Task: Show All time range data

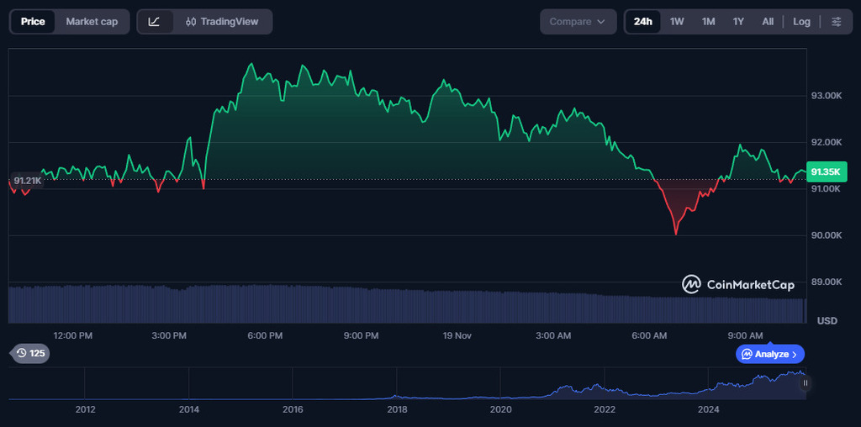Action: coord(768,22)
